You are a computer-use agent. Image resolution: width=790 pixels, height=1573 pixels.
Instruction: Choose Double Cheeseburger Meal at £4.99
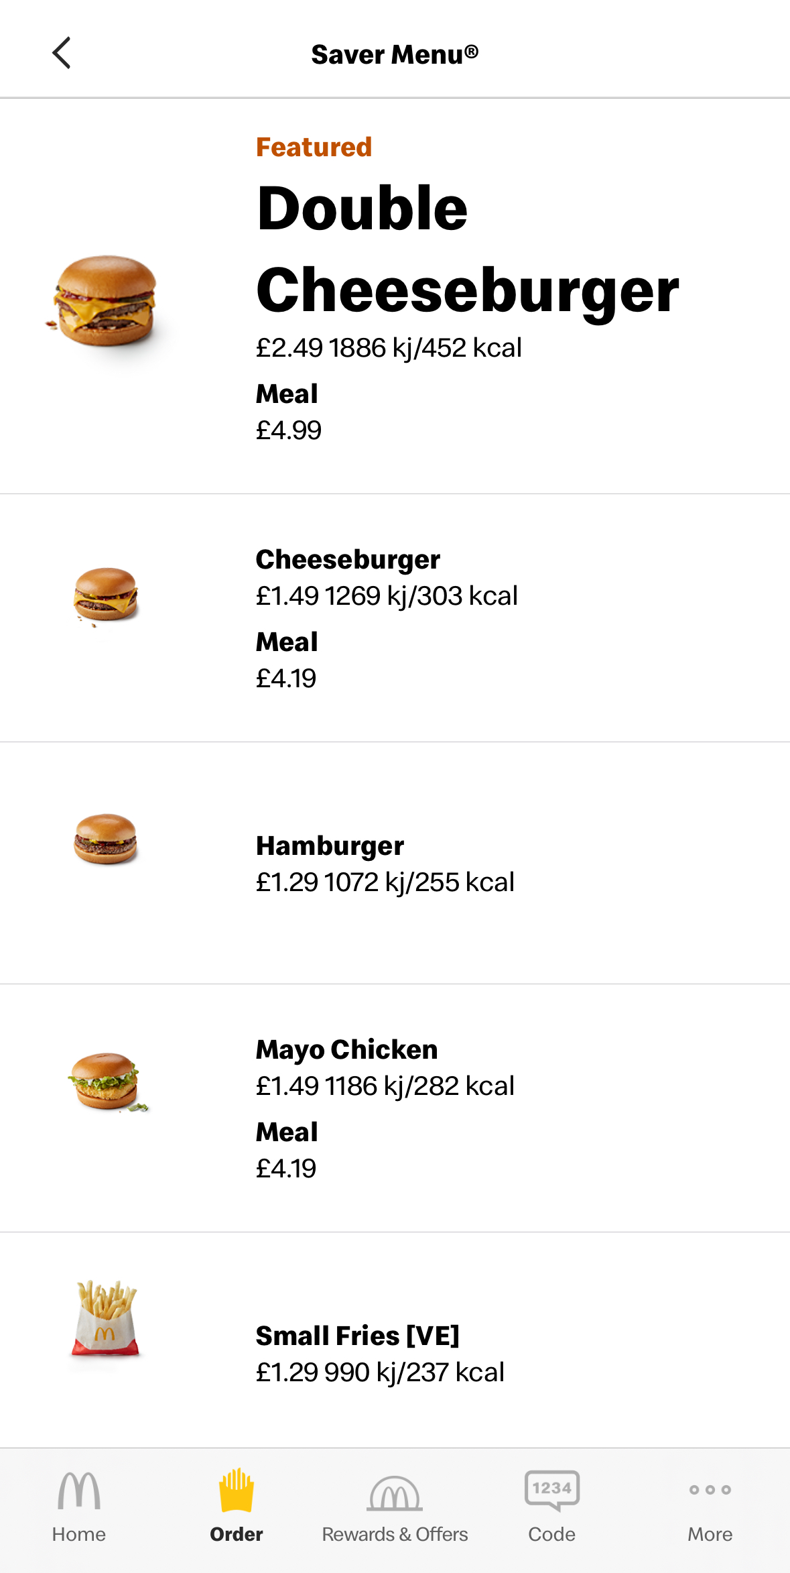click(x=288, y=412)
